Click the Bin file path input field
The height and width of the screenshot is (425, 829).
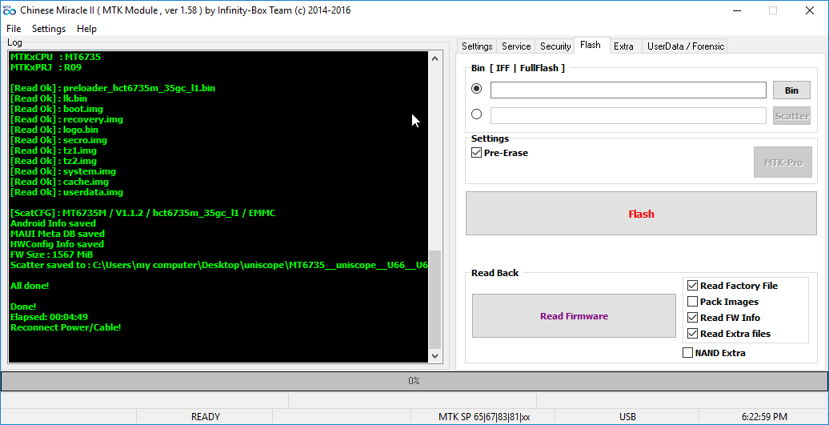coord(628,90)
